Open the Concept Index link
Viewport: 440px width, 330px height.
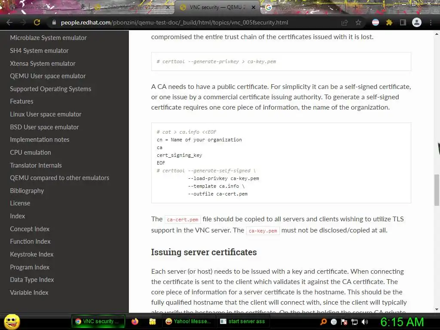[x=30, y=229]
